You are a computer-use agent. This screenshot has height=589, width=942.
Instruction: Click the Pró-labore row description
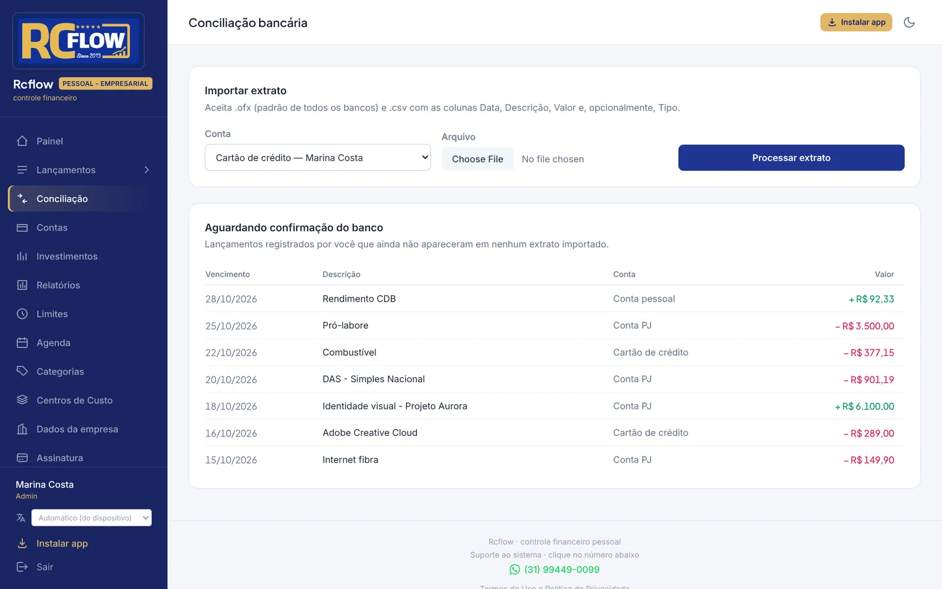pos(346,326)
